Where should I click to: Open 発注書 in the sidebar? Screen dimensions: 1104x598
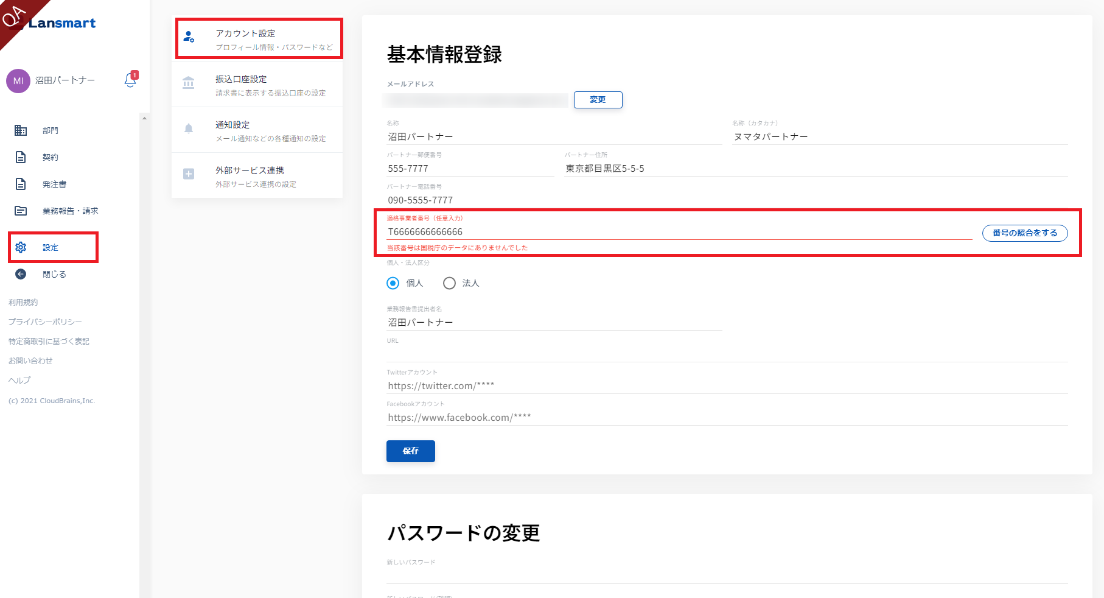pyautogui.click(x=54, y=184)
